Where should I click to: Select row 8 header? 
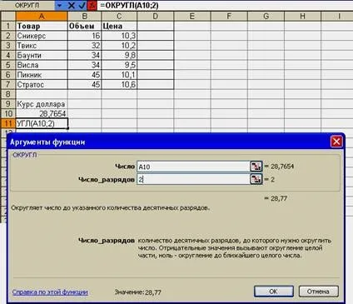pyautogui.click(x=8, y=94)
